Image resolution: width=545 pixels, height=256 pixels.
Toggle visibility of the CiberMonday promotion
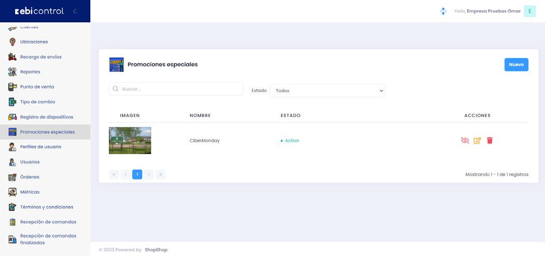coord(465,141)
